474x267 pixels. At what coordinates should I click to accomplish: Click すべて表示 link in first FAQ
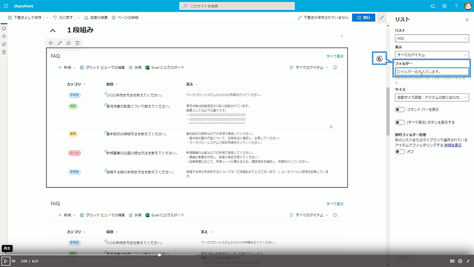335,56
